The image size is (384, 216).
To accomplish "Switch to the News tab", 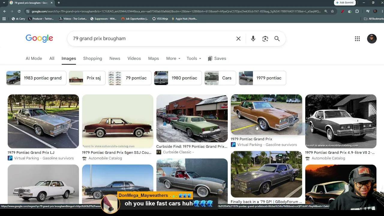I will (115, 58).
